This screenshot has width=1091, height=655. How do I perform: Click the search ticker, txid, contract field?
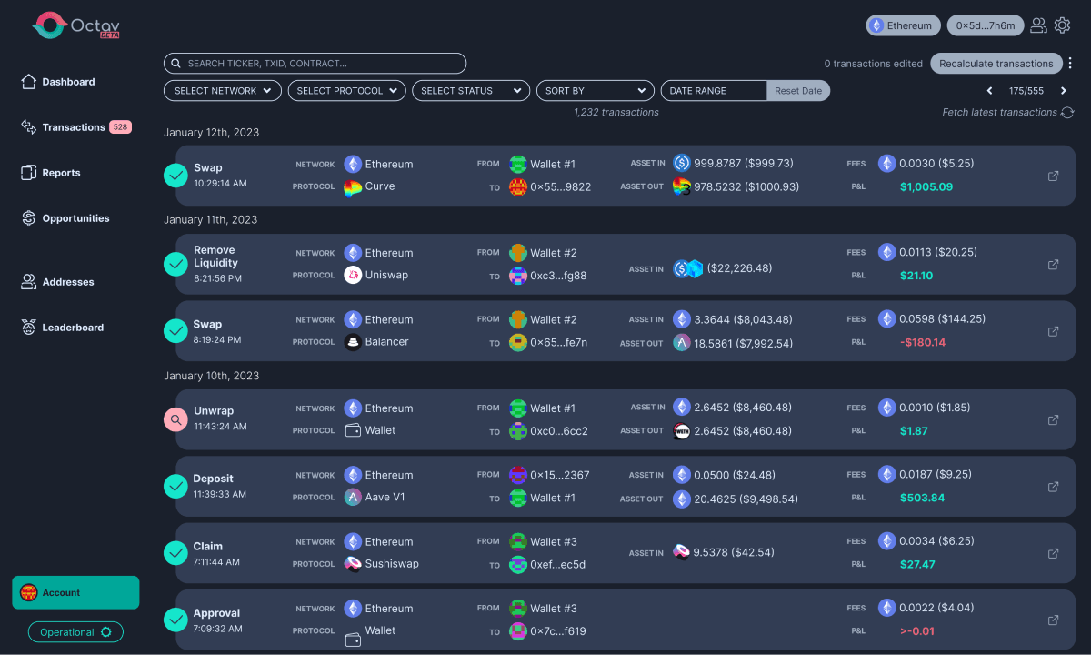click(315, 64)
